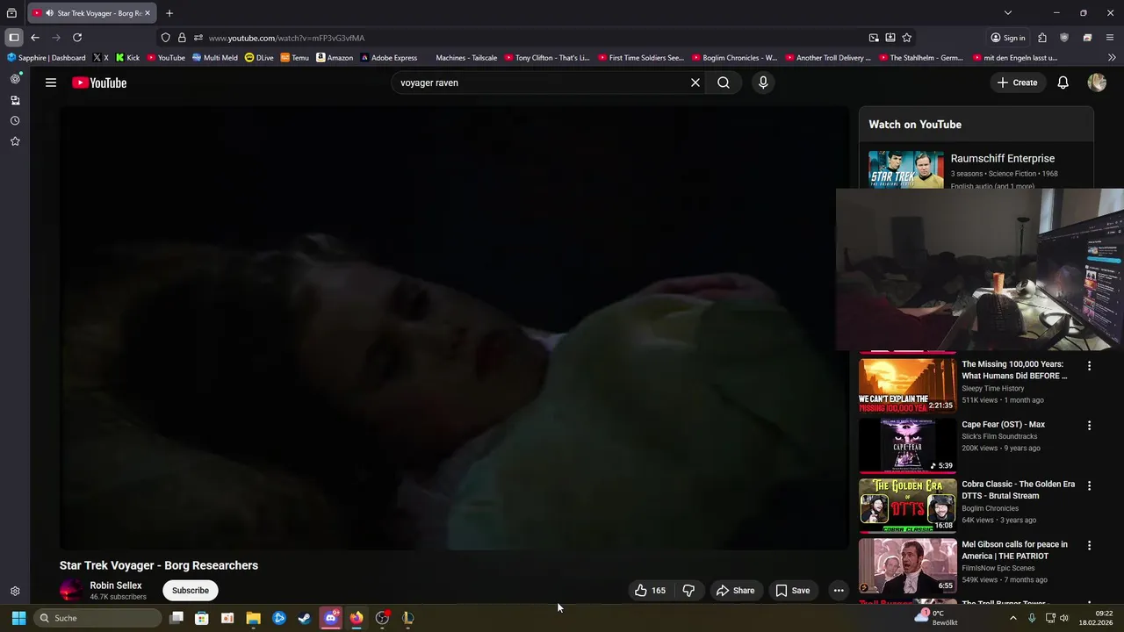The width and height of the screenshot is (1124, 632).
Task: Open a new browser tab
Action: [x=169, y=13]
